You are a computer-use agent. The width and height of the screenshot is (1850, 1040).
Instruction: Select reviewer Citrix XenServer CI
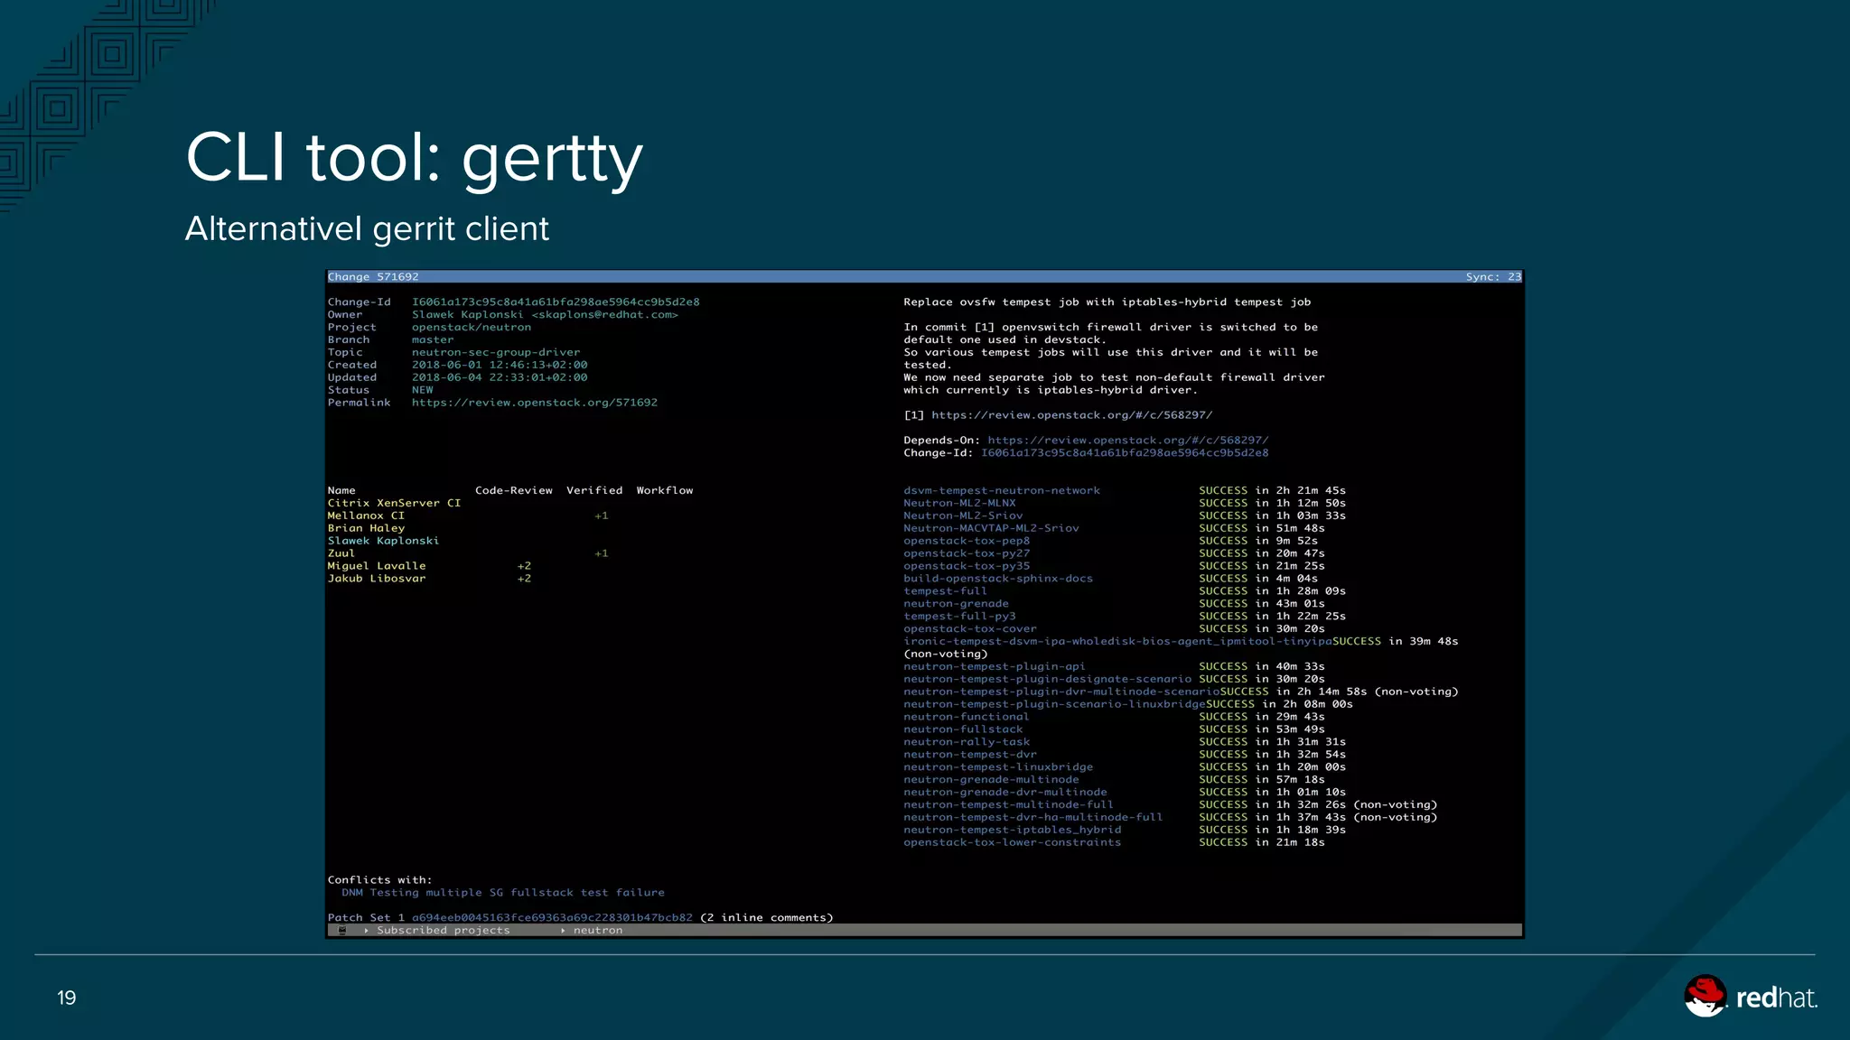(394, 504)
